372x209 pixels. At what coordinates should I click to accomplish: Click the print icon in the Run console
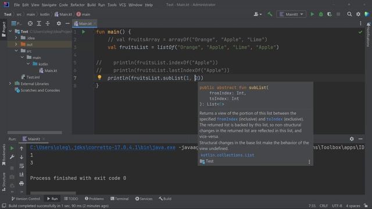[22, 183]
